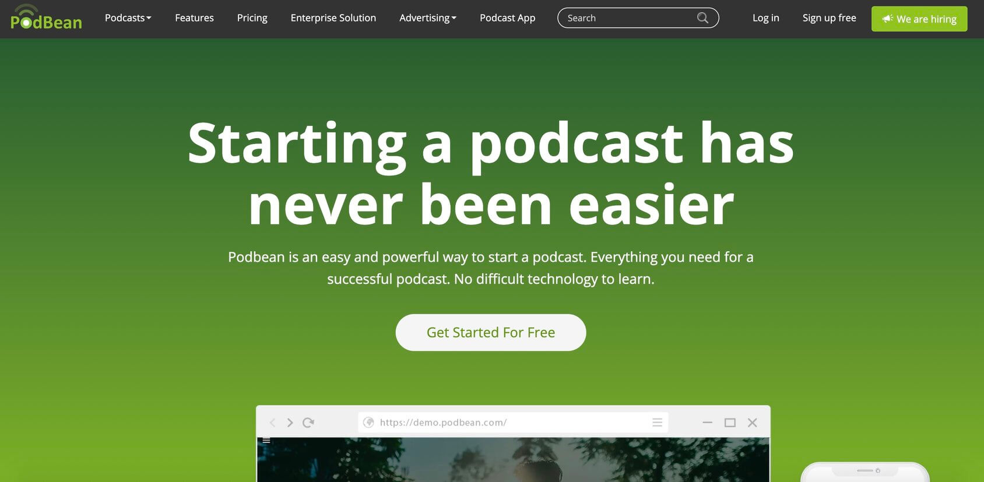Click the Log in link
The height and width of the screenshot is (482, 984).
tap(766, 18)
